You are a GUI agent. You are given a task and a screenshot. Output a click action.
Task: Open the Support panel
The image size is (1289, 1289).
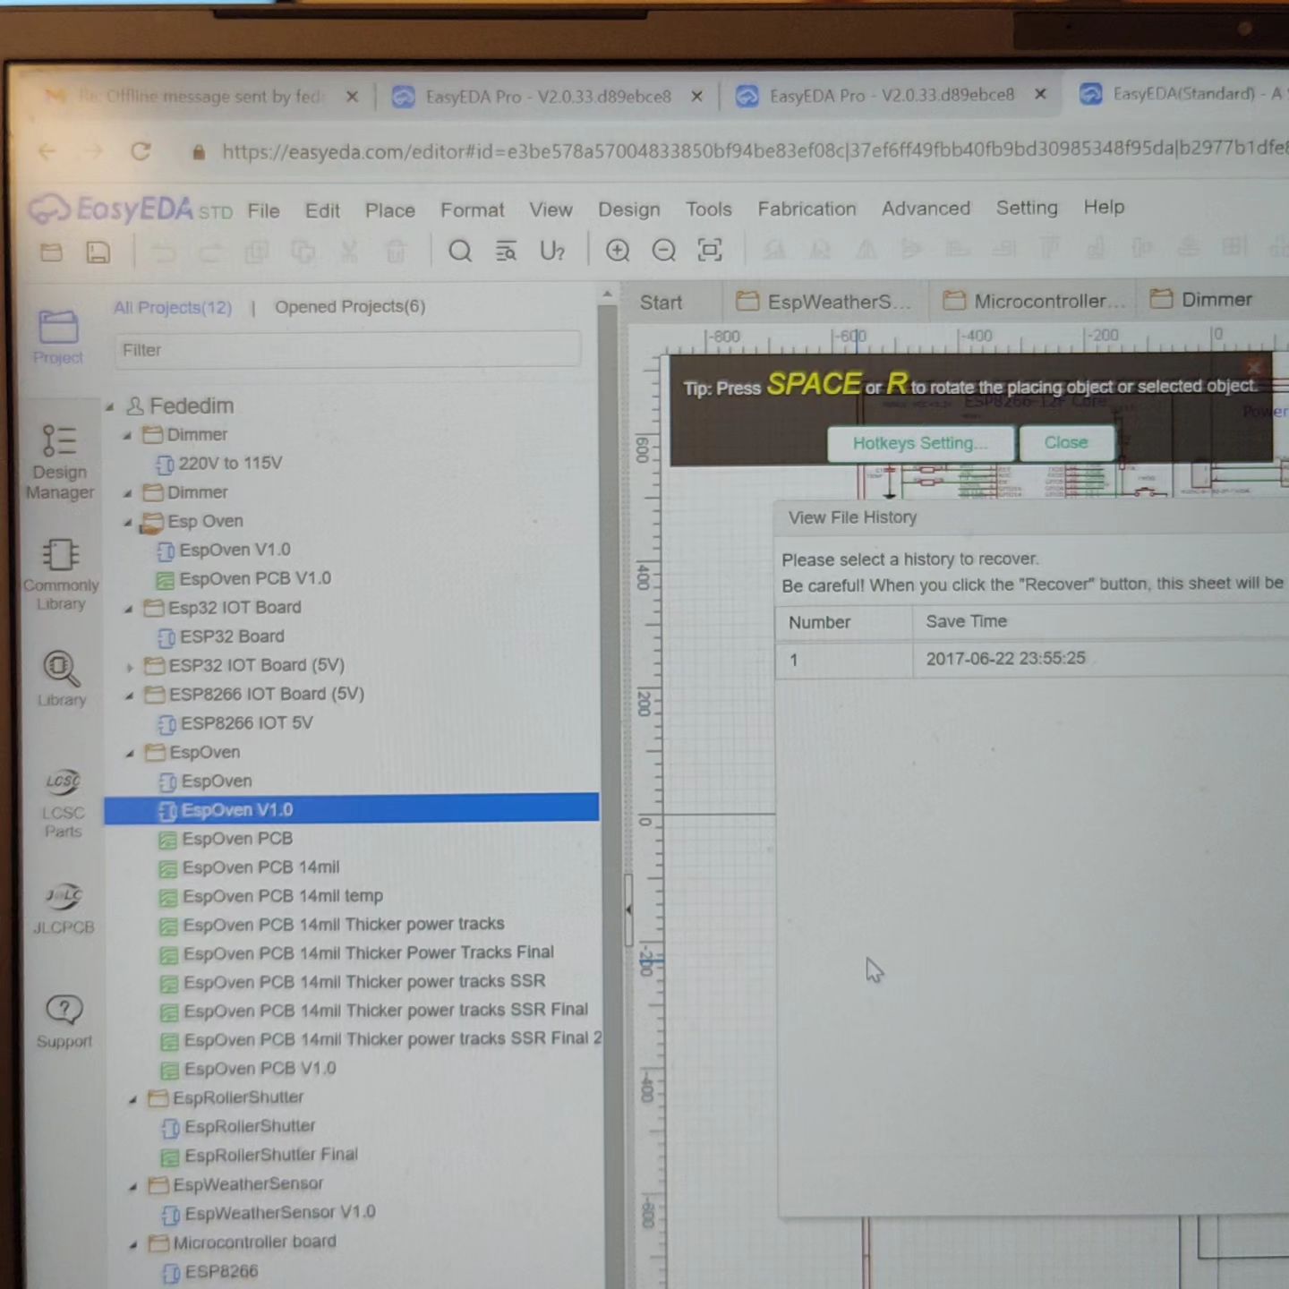64,1022
